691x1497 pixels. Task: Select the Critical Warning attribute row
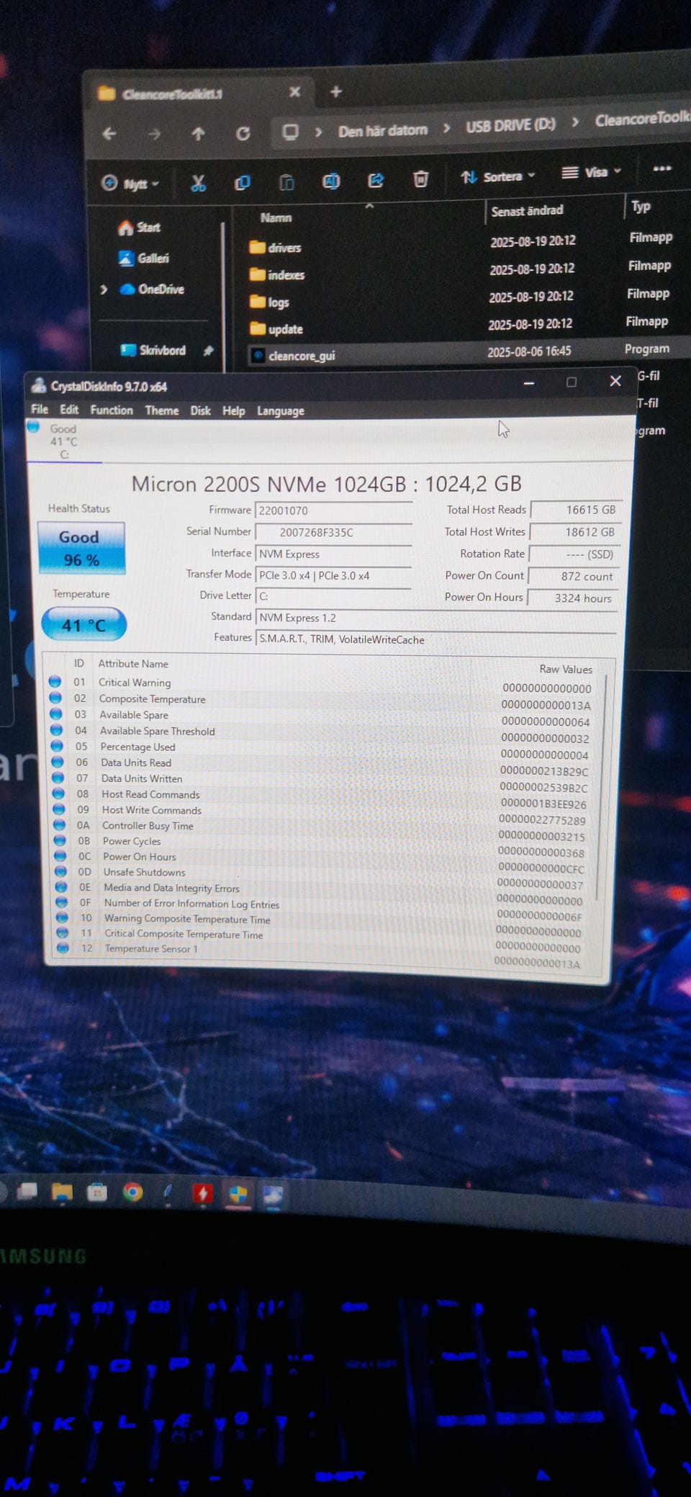322,683
